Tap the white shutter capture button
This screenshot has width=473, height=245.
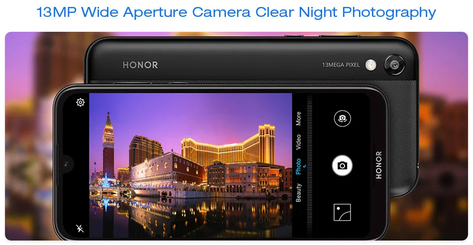coord(342,165)
